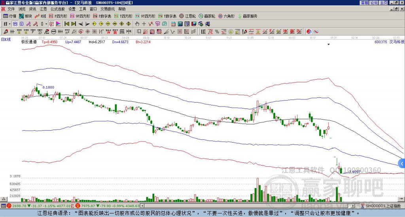The image size is (405, 217).
Task: Click the red asterisk star tool
Action: [x=87, y=32]
